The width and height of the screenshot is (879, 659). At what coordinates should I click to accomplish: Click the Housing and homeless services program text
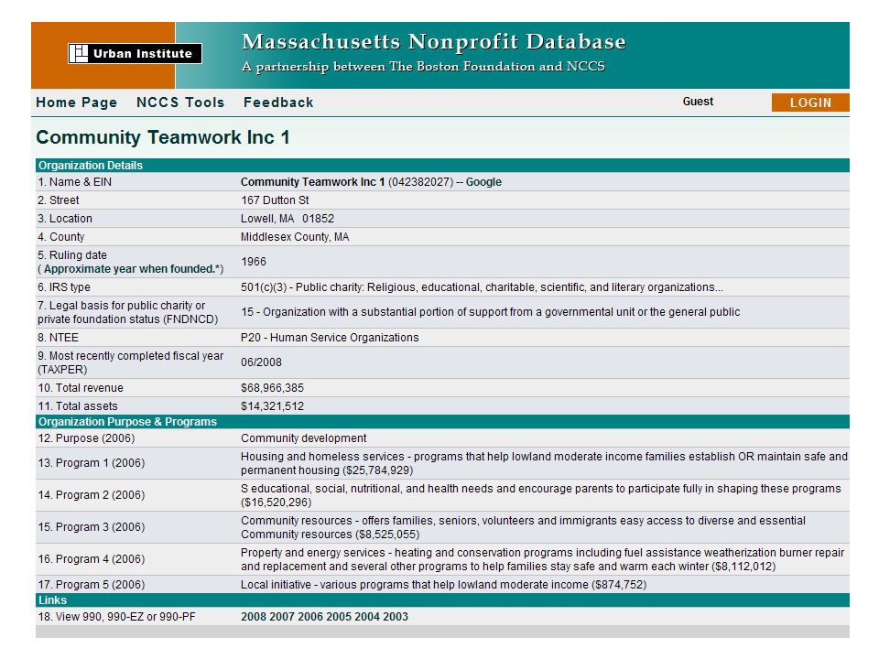tap(544, 463)
